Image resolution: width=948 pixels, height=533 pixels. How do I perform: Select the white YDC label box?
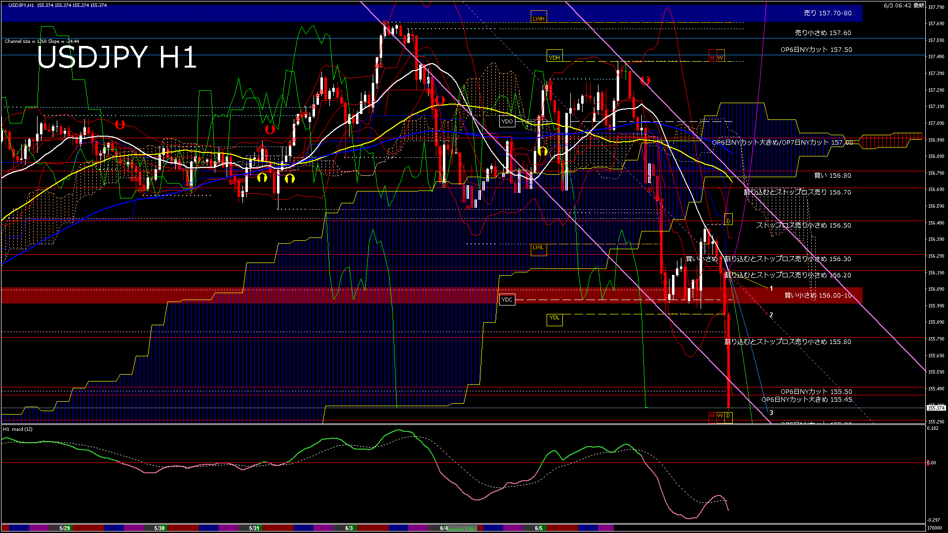tap(507, 300)
